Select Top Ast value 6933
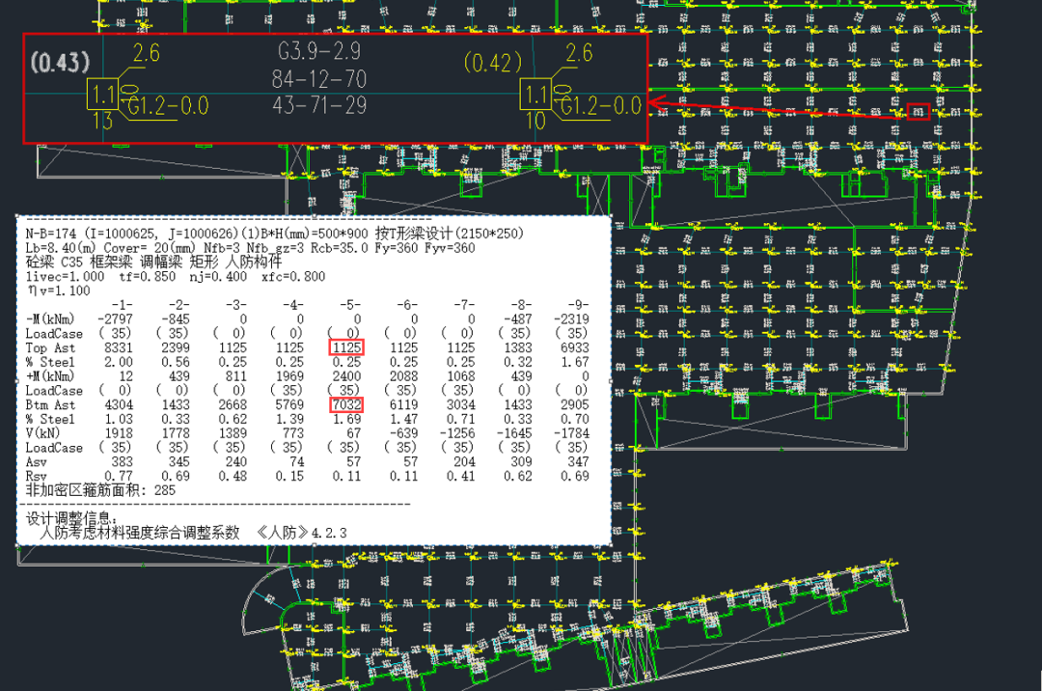1042x691 pixels. [x=575, y=347]
